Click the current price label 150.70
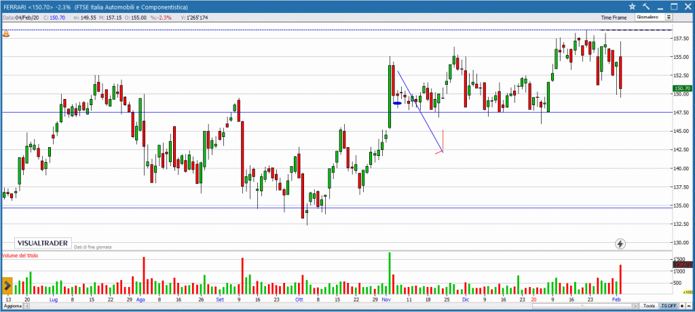695x312 pixels. [681, 89]
